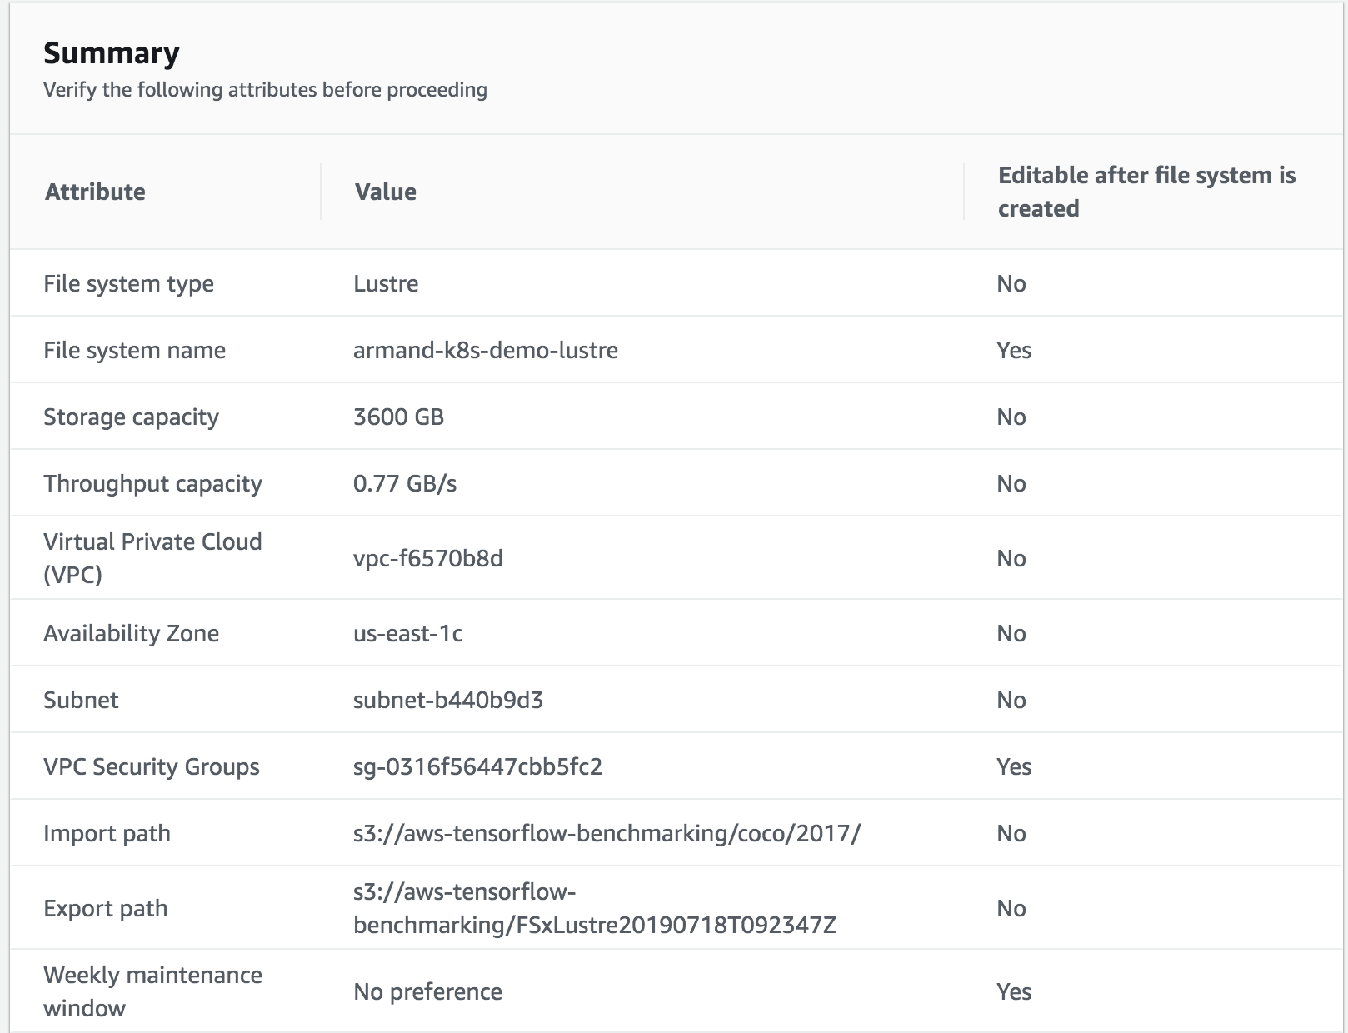The image size is (1348, 1033).
Task: Click the No preference maintenance window value
Action: point(427,991)
